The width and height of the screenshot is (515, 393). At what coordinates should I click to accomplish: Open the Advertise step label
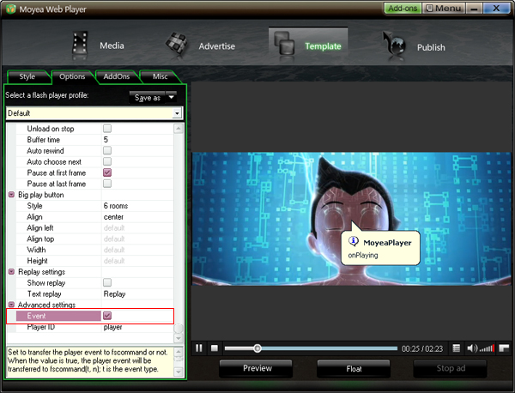click(x=217, y=46)
